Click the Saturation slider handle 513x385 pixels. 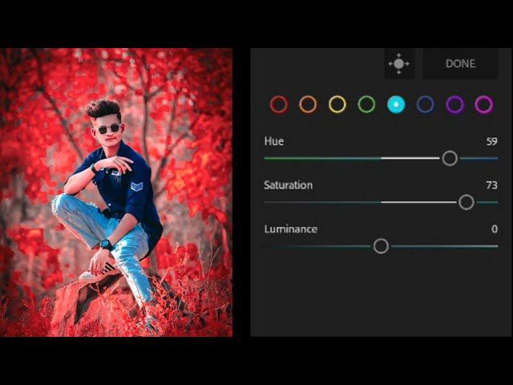pos(467,202)
